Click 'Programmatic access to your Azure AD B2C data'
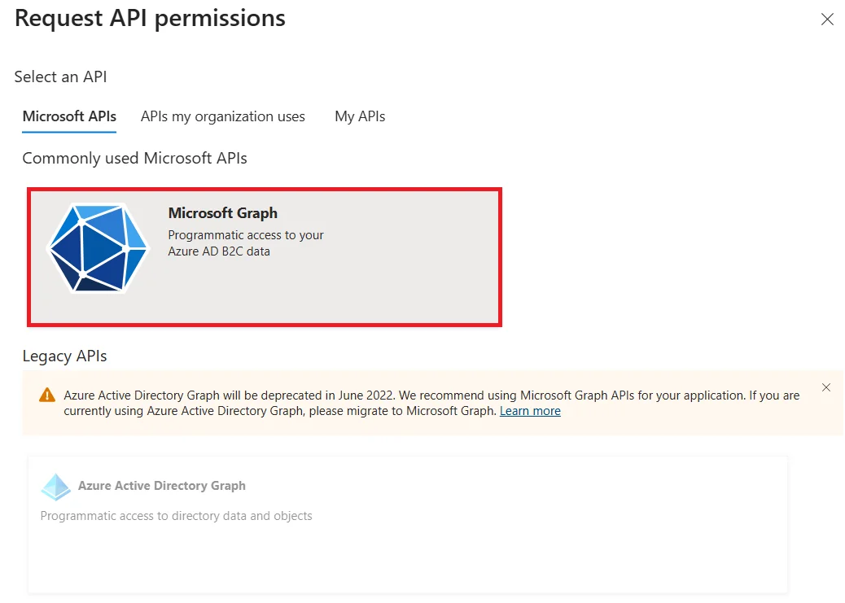This screenshot has width=845, height=603. [x=246, y=243]
